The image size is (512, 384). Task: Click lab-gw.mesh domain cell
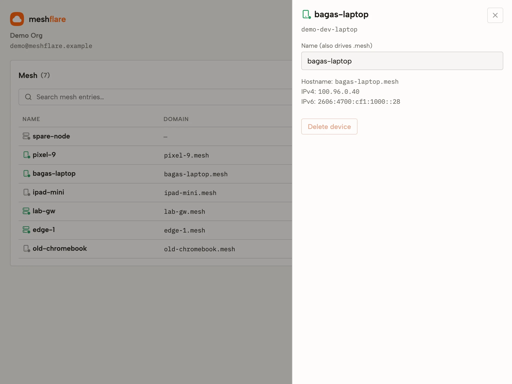(x=184, y=212)
